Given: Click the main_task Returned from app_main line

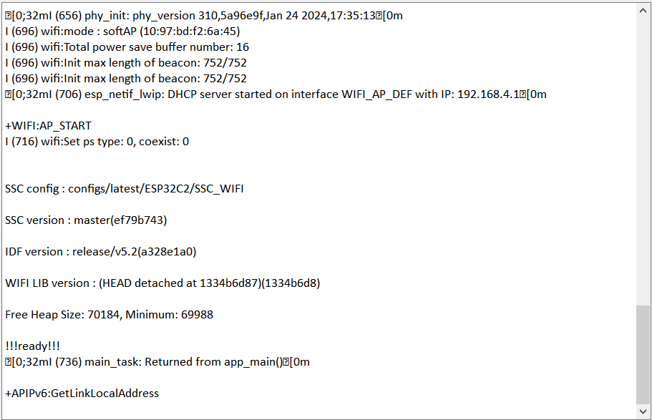Looking at the screenshot, I should pos(157,361).
